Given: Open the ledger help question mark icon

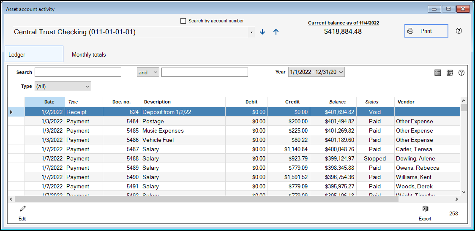Looking at the screenshot, I should click(x=461, y=73).
